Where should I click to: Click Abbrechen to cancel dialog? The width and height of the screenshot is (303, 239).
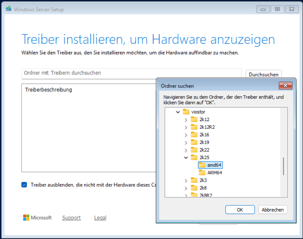pyautogui.click(x=273, y=210)
